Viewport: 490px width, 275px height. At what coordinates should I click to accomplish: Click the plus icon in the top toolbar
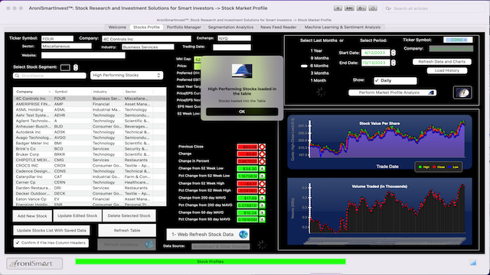pos(338,8)
